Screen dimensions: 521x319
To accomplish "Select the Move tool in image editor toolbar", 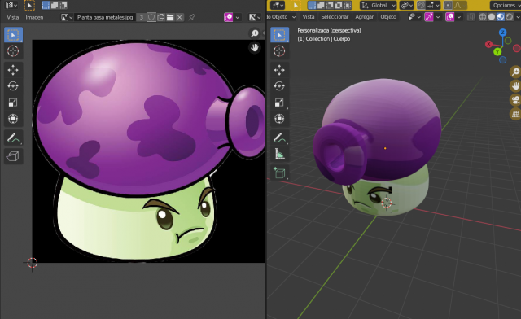I will [13, 70].
